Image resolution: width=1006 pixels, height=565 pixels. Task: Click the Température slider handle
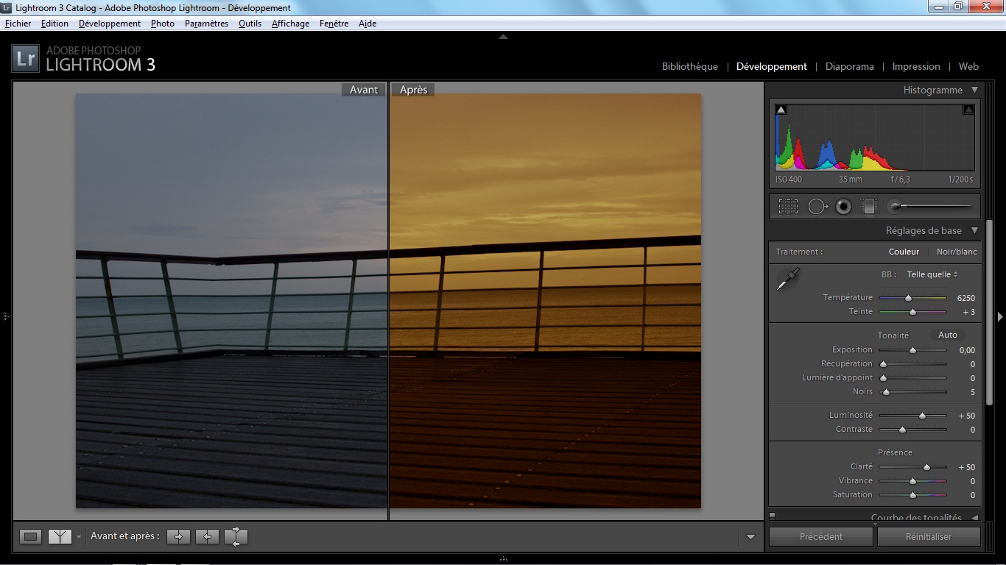click(908, 298)
